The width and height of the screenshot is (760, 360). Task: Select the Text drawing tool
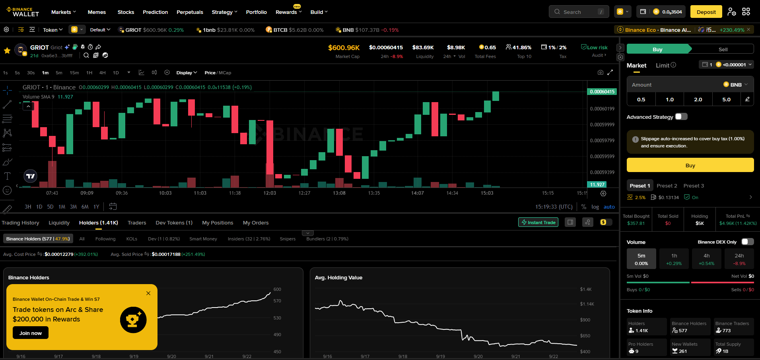[x=7, y=176]
